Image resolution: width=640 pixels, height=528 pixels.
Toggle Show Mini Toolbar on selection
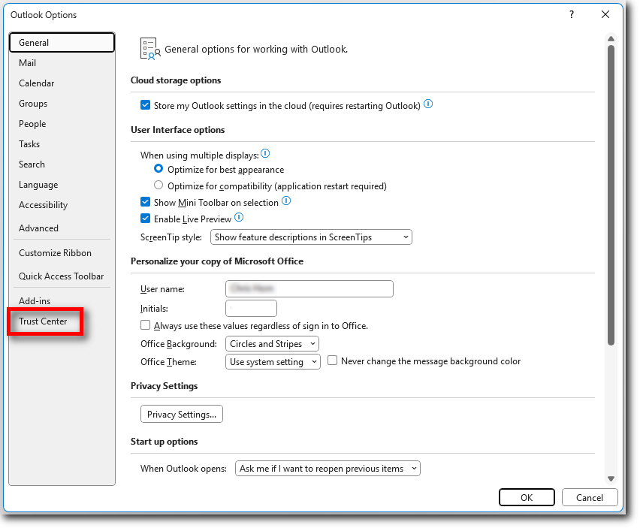[145, 201]
